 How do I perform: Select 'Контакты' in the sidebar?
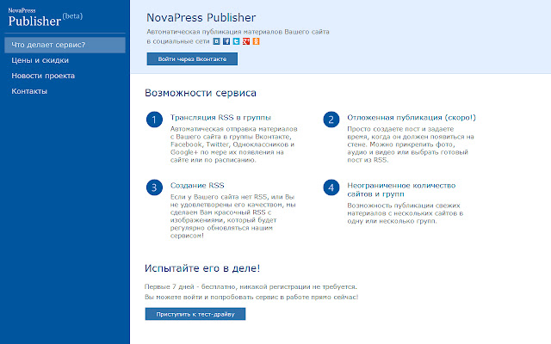click(29, 91)
